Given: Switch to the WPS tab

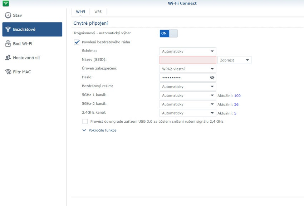Looking at the screenshot, I should [98, 12].
